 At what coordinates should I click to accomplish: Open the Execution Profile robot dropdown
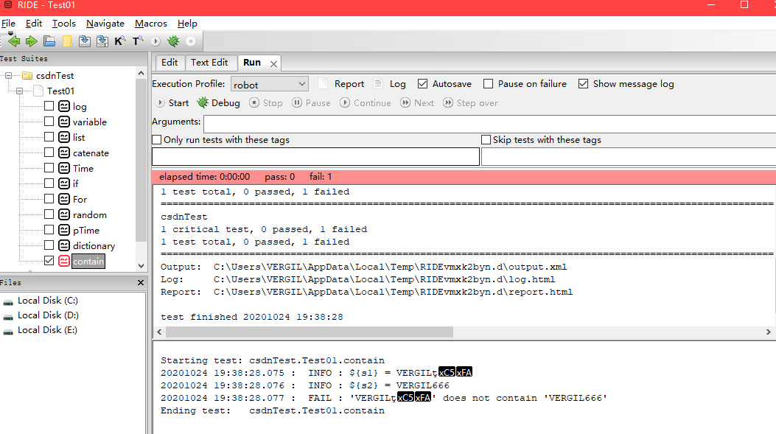(x=269, y=84)
